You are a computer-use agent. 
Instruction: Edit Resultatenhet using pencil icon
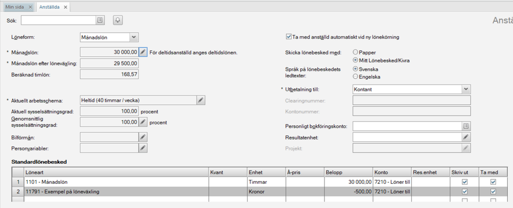coord(466,137)
